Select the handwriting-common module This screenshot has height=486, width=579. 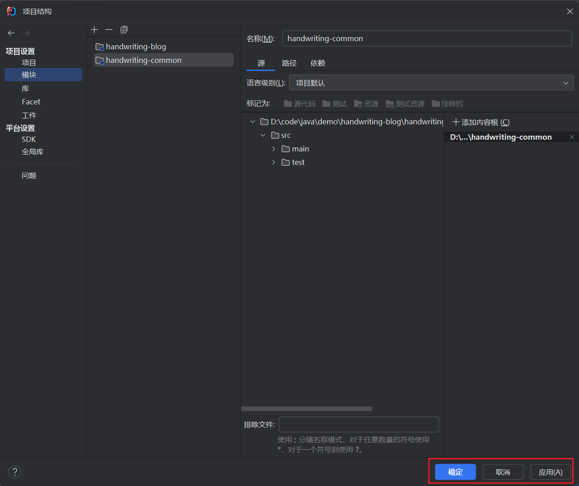pos(164,60)
